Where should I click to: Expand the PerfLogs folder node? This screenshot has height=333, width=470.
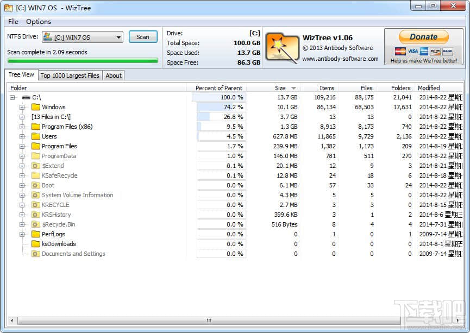22,234
